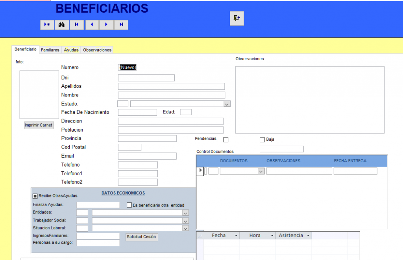Click the new record navigation icon
403x260 pixels.
[x=47, y=25]
